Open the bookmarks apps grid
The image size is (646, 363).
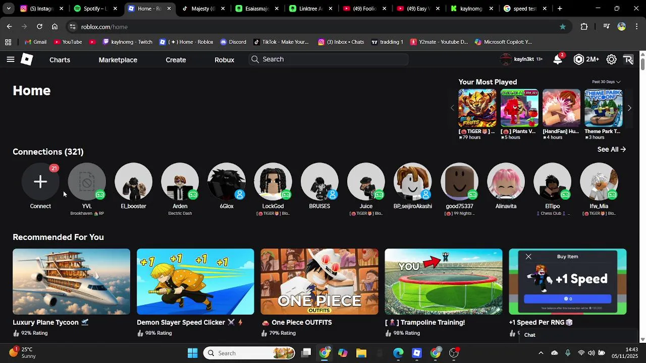pos(8,42)
